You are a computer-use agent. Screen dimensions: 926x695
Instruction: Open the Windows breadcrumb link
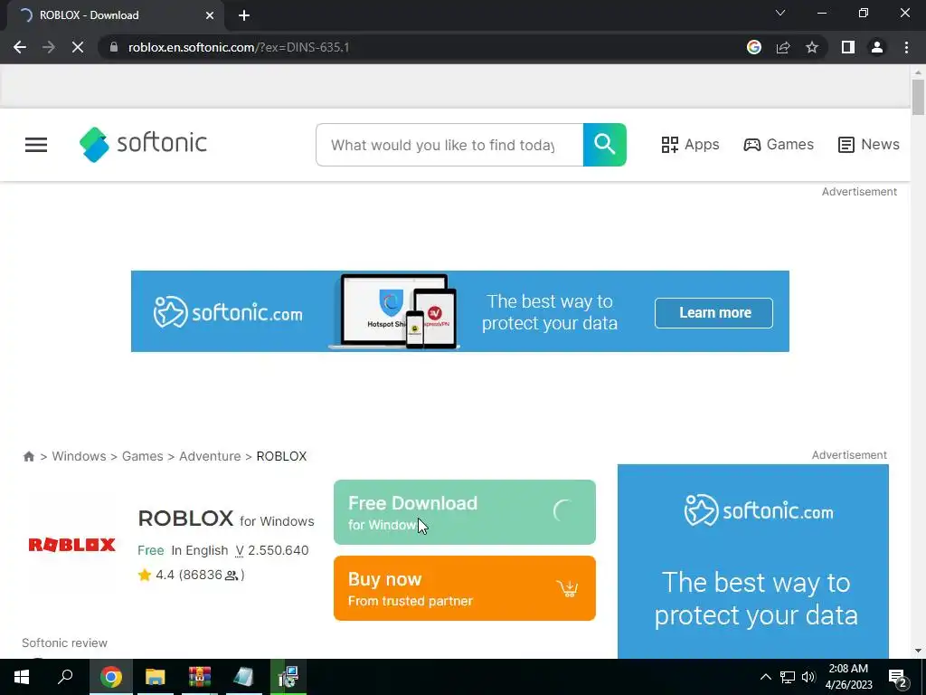80,456
